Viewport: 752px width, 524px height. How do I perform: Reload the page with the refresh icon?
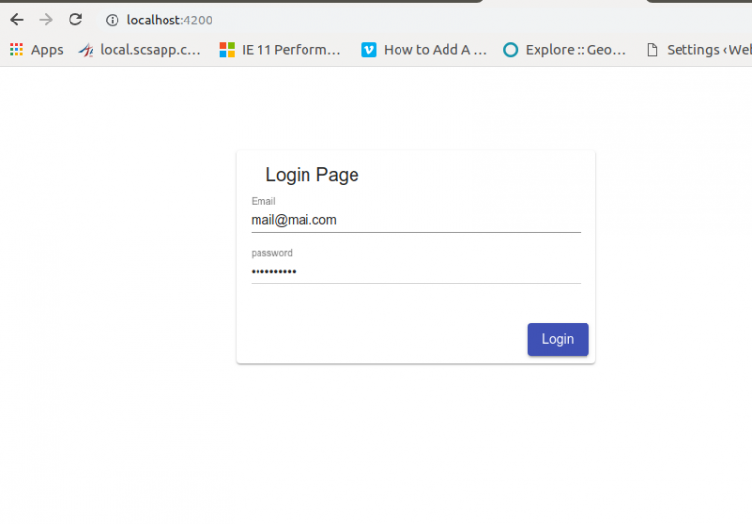[75, 20]
